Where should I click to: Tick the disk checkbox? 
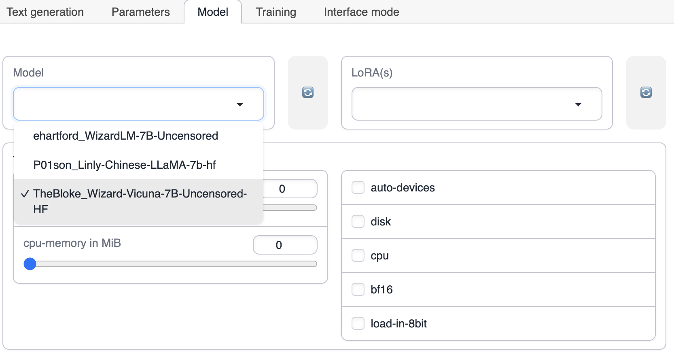pyautogui.click(x=358, y=221)
